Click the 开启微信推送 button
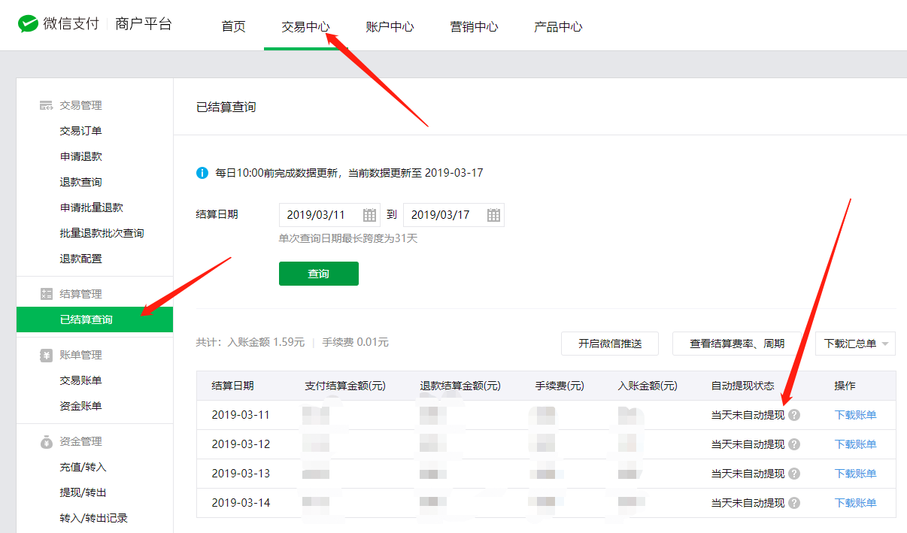This screenshot has height=533, width=907. click(x=610, y=344)
